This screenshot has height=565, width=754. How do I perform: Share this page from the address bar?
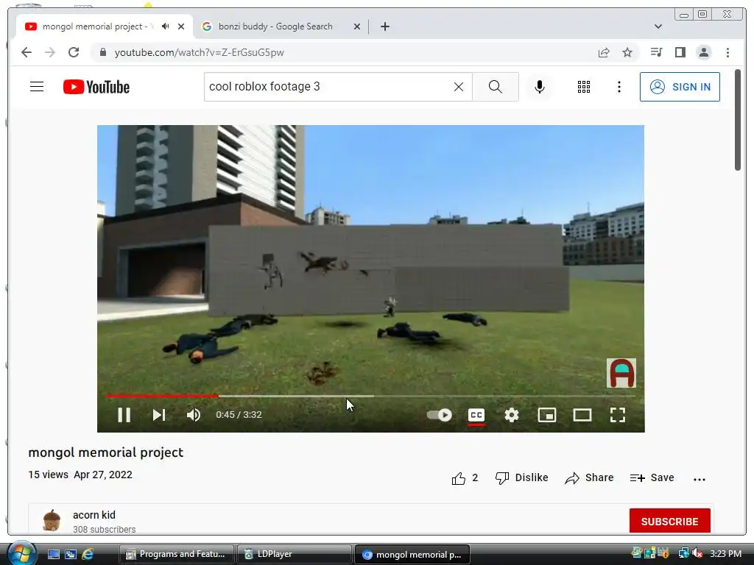click(x=604, y=52)
